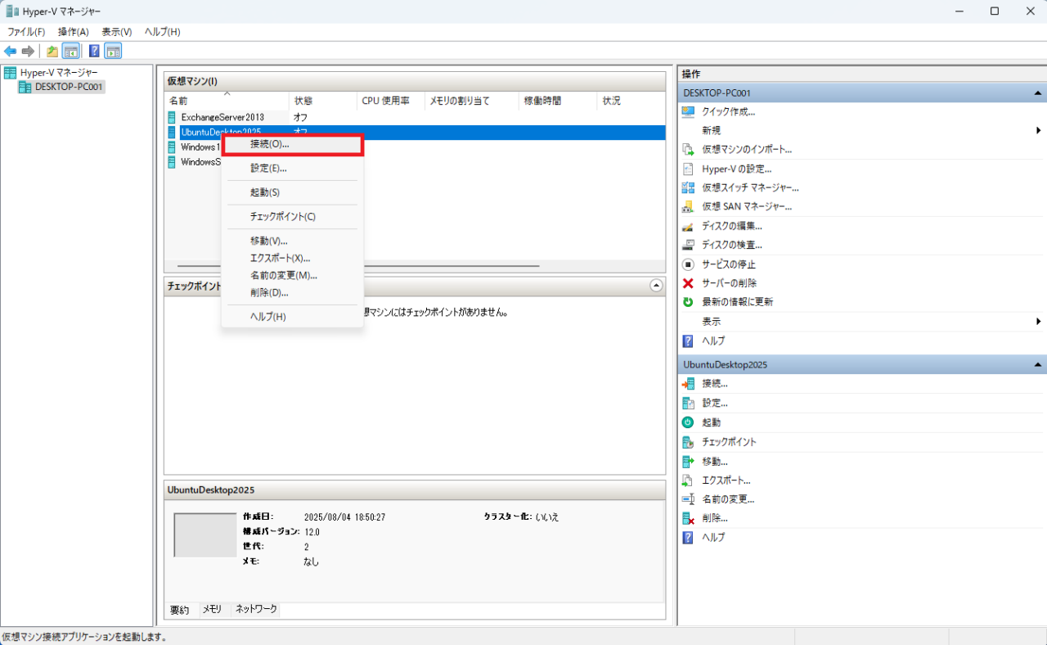
Task: Toggle console tree pane toolbar icon
Action: coord(71,52)
